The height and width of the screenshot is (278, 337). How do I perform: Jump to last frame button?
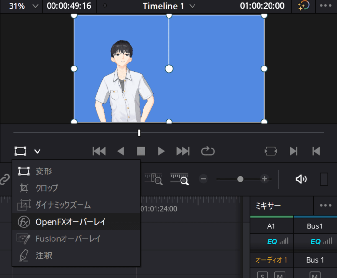tap(183, 151)
